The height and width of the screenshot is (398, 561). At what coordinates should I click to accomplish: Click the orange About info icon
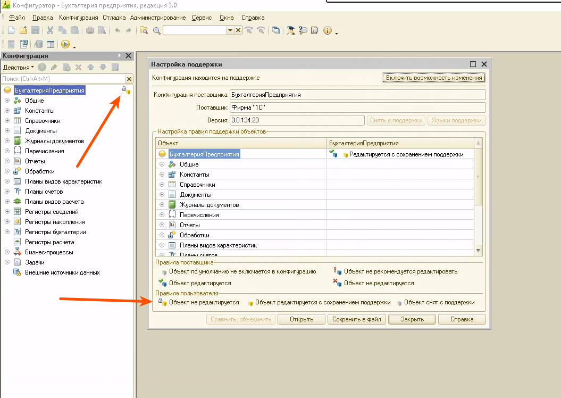pyautogui.click(x=328, y=30)
